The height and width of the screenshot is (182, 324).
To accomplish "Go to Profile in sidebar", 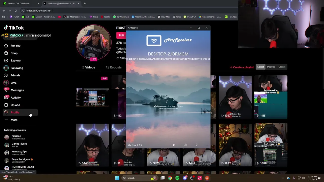I will [20, 112].
